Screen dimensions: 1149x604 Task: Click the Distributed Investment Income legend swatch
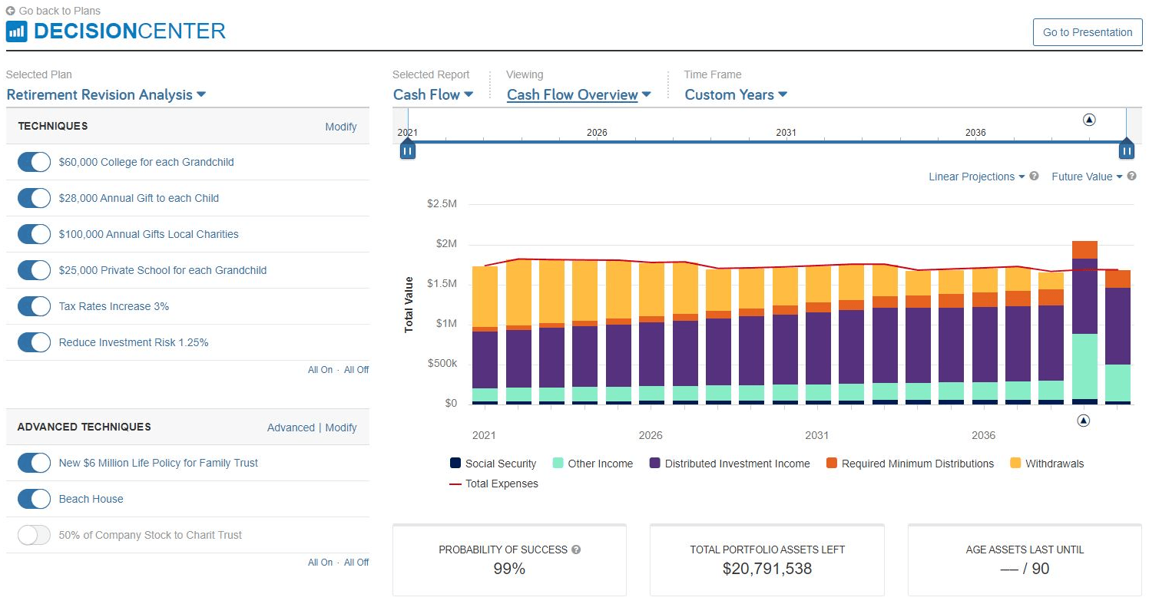pos(655,464)
